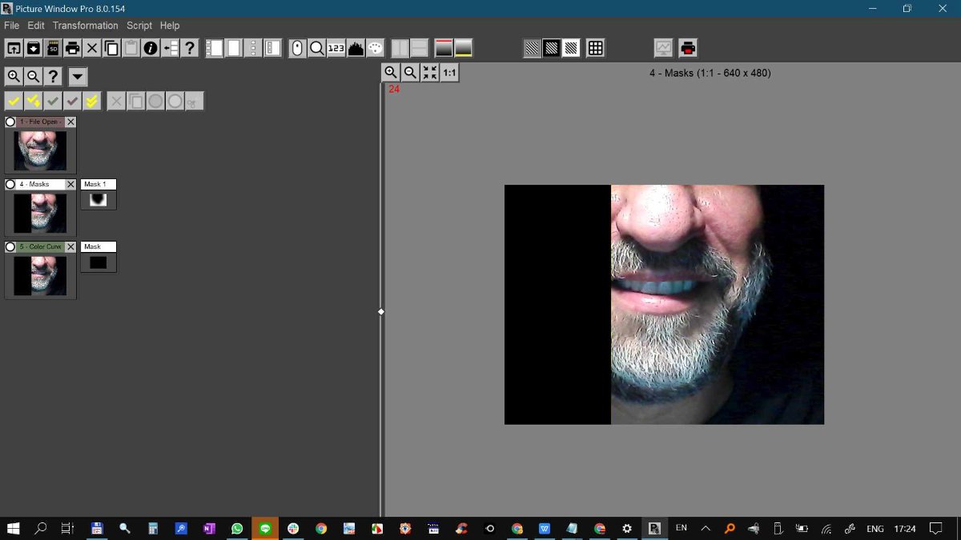The image size is (961, 540).
Task: Toggle the circle on 4 - Masks node
Action: (x=10, y=184)
